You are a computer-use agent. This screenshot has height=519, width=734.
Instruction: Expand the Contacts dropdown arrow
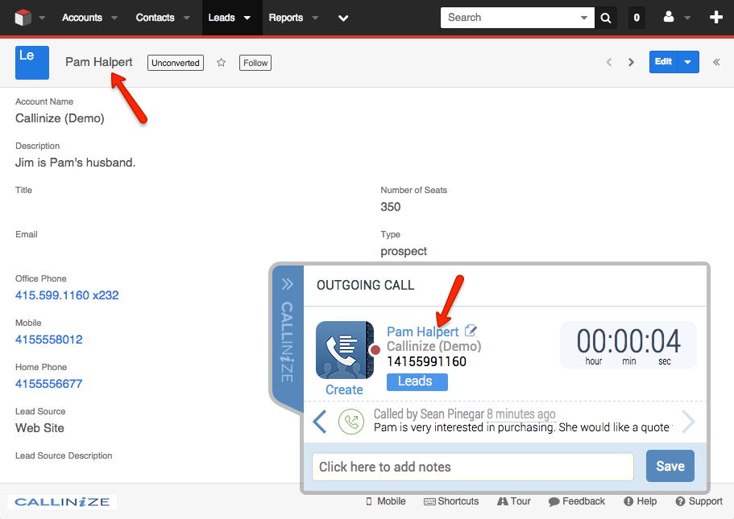187,18
